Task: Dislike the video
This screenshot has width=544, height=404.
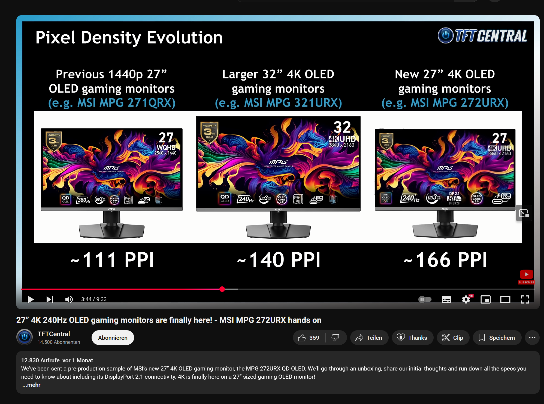Action: 335,338
